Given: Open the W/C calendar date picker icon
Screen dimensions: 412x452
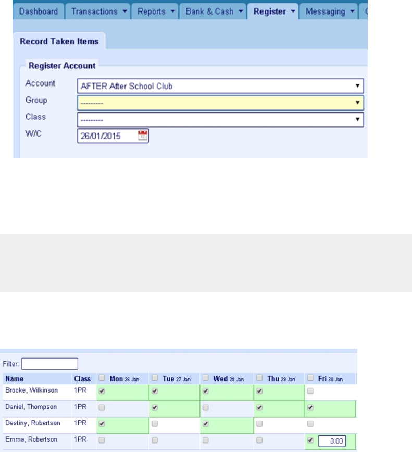Looking at the screenshot, I should [x=143, y=136].
